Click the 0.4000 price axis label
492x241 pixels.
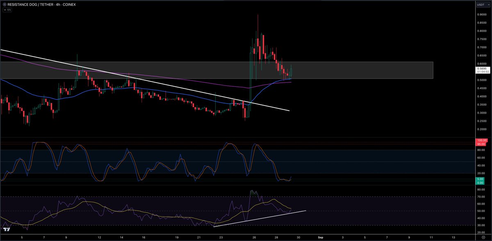pos(481,96)
